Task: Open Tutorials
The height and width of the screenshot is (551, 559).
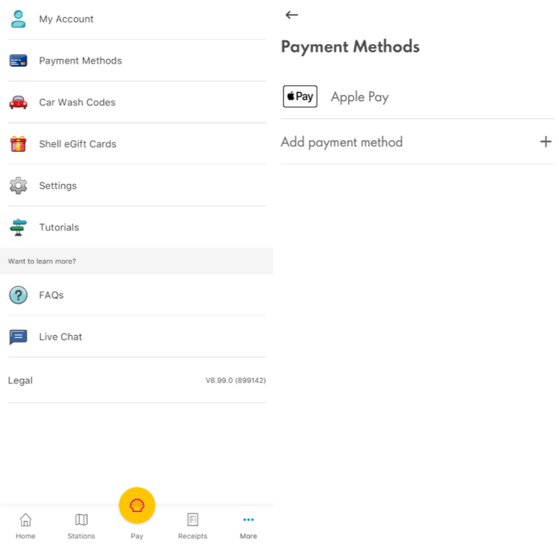Action: [137, 227]
